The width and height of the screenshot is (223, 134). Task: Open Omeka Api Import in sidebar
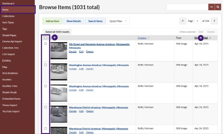click(x=12, y=41)
